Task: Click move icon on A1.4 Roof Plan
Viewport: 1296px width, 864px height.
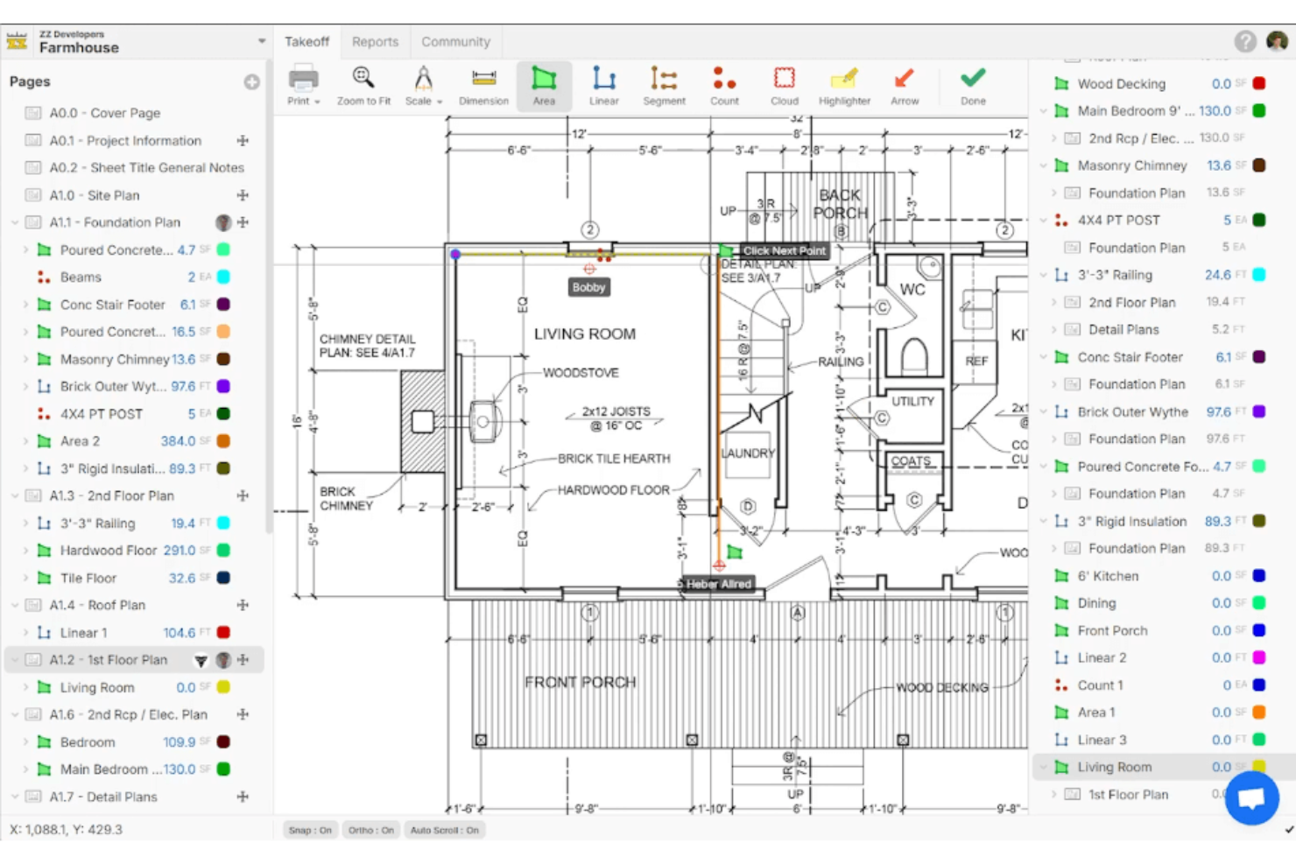Action: tap(243, 605)
